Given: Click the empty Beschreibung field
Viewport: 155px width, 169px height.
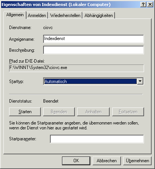Looking at the screenshot, I should (x=93, y=50).
